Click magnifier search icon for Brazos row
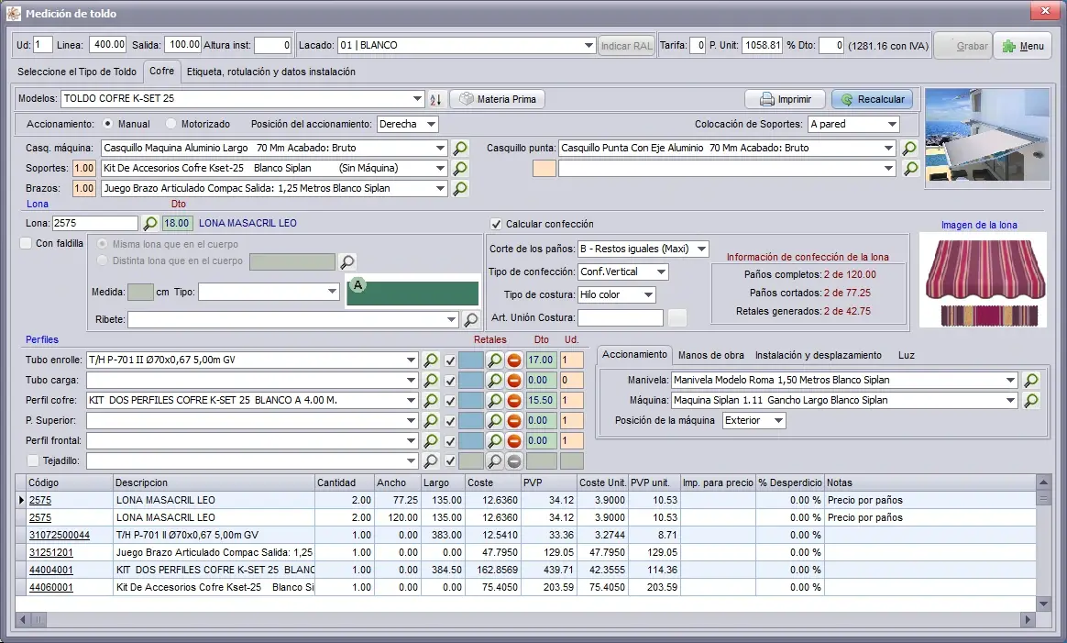Image resolution: width=1067 pixels, height=643 pixels. [460, 189]
